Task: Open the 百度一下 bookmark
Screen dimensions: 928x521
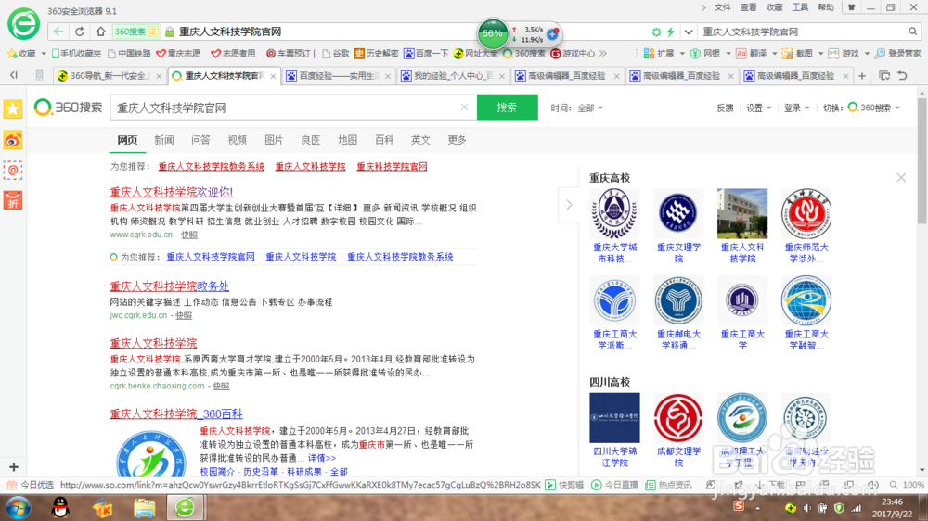Action: pyautogui.click(x=426, y=53)
